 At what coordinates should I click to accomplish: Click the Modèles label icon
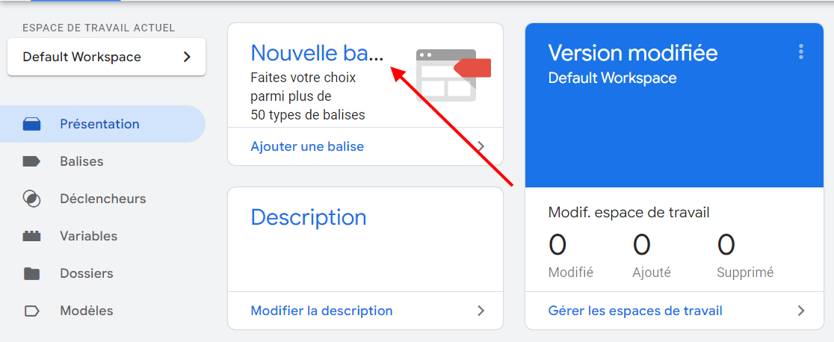click(x=31, y=311)
